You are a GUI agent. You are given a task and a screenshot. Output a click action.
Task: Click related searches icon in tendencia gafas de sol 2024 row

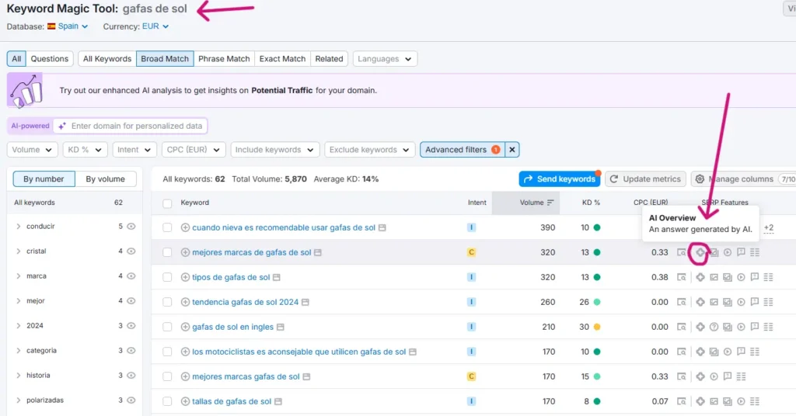click(x=769, y=302)
